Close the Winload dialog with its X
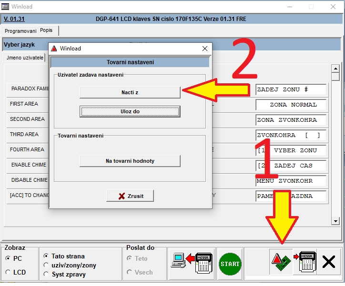The height and width of the screenshot is (286, 345). pyautogui.click(x=205, y=49)
